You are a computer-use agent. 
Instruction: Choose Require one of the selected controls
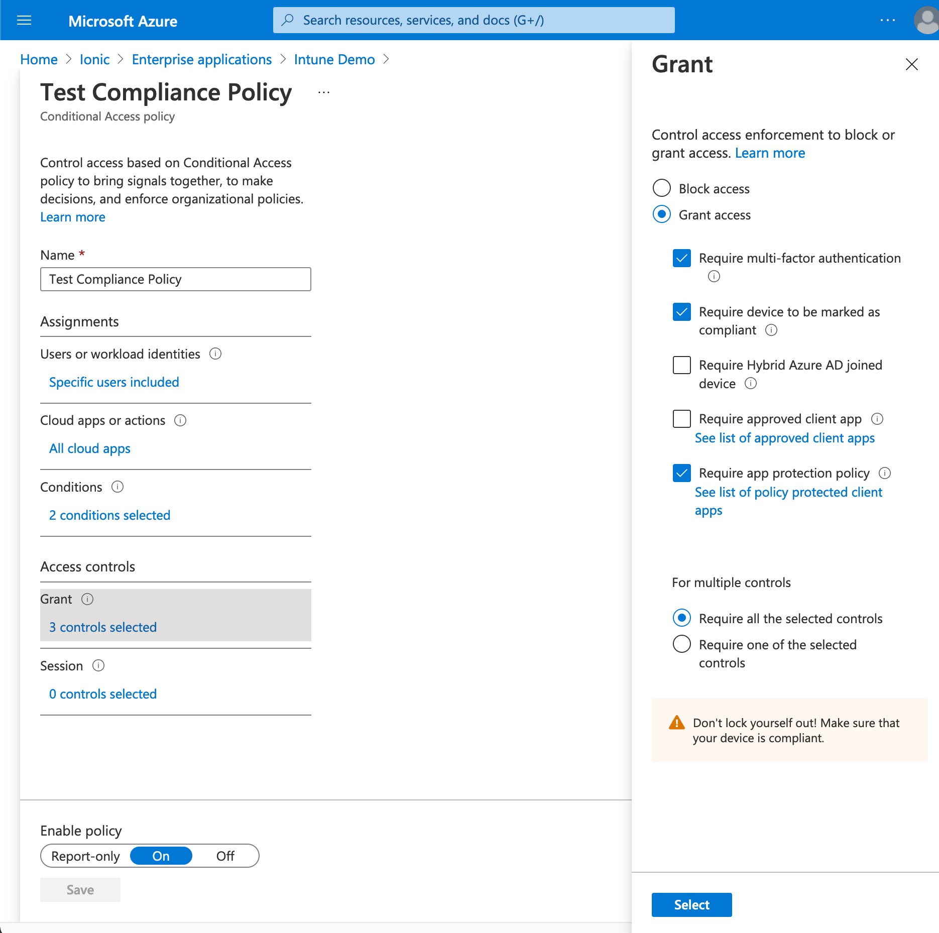(681, 644)
